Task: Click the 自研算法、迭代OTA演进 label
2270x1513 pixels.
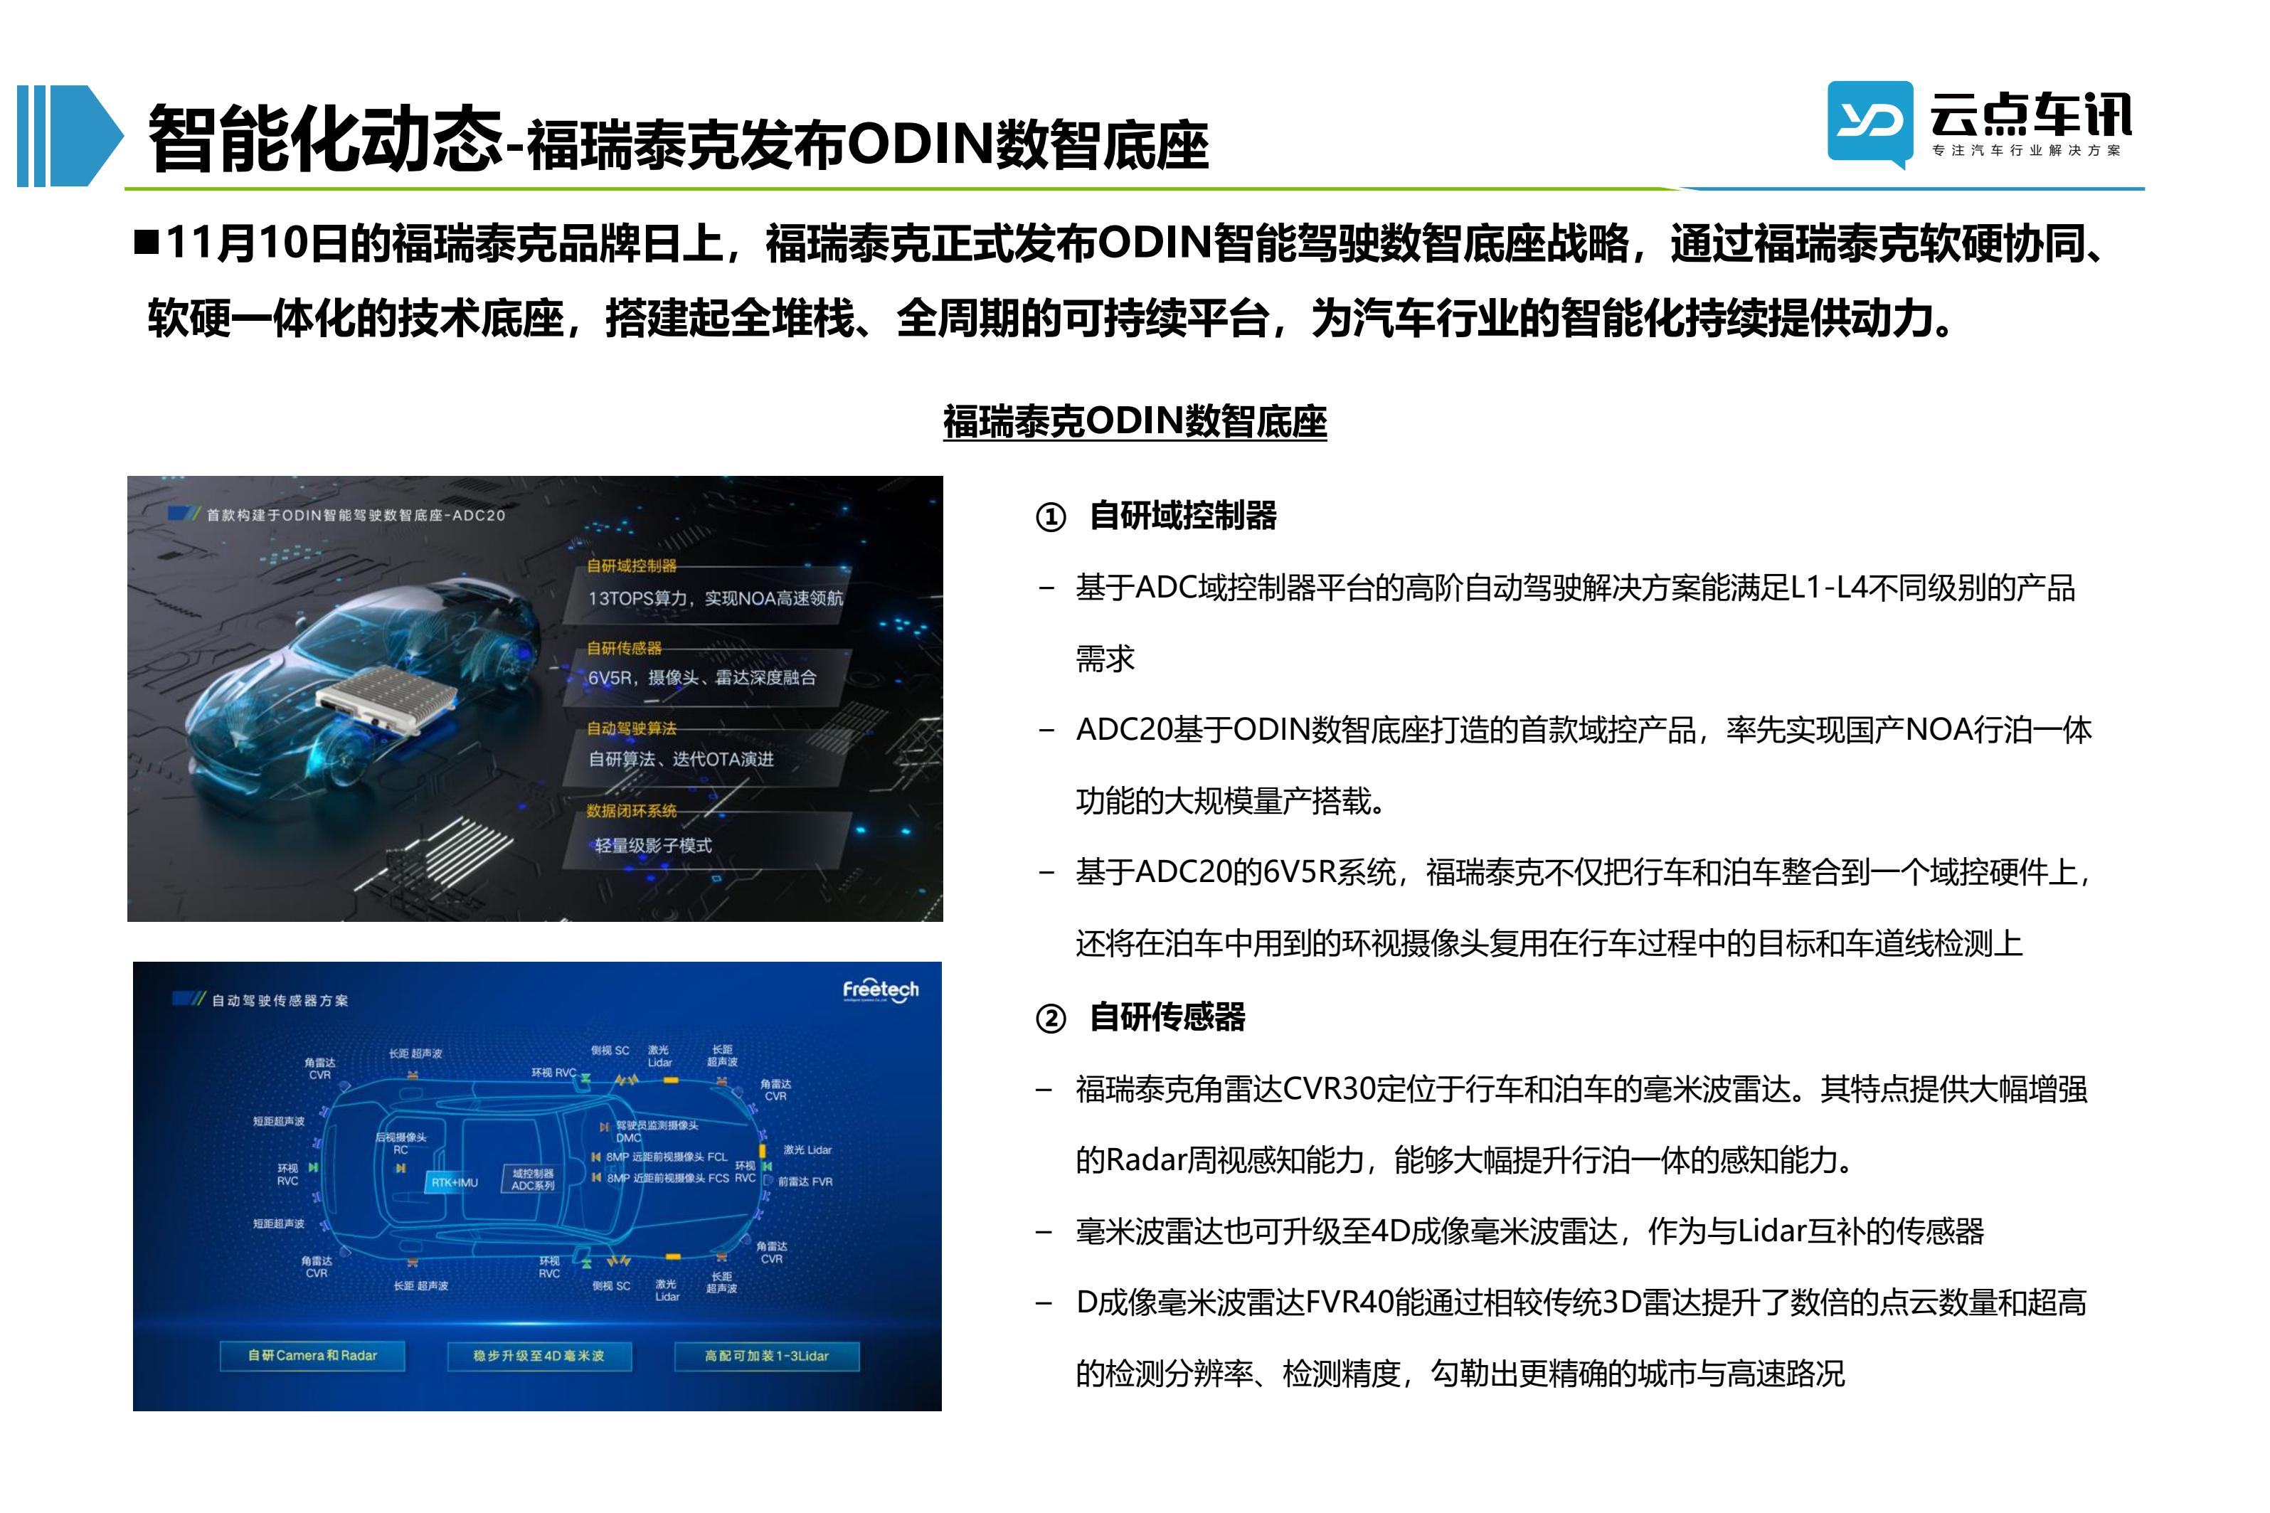Action: coord(681,760)
